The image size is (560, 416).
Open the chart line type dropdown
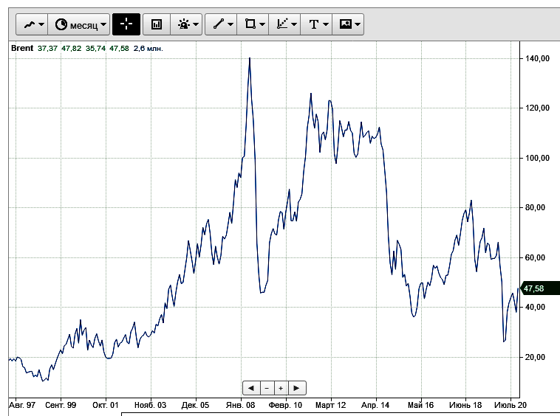(x=33, y=24)
